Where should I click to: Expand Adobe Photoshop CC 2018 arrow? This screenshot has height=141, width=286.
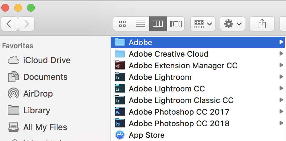point(281,123)
